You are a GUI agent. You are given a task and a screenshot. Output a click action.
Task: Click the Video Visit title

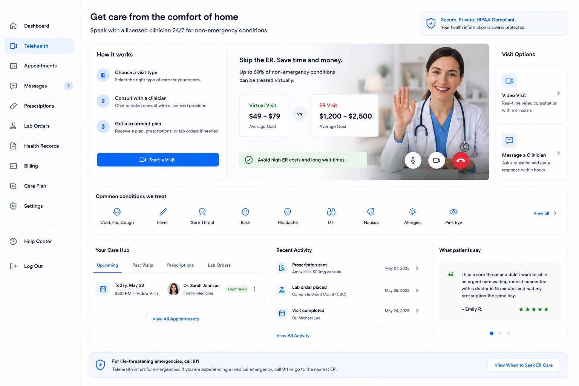click(x=514, y=95)
